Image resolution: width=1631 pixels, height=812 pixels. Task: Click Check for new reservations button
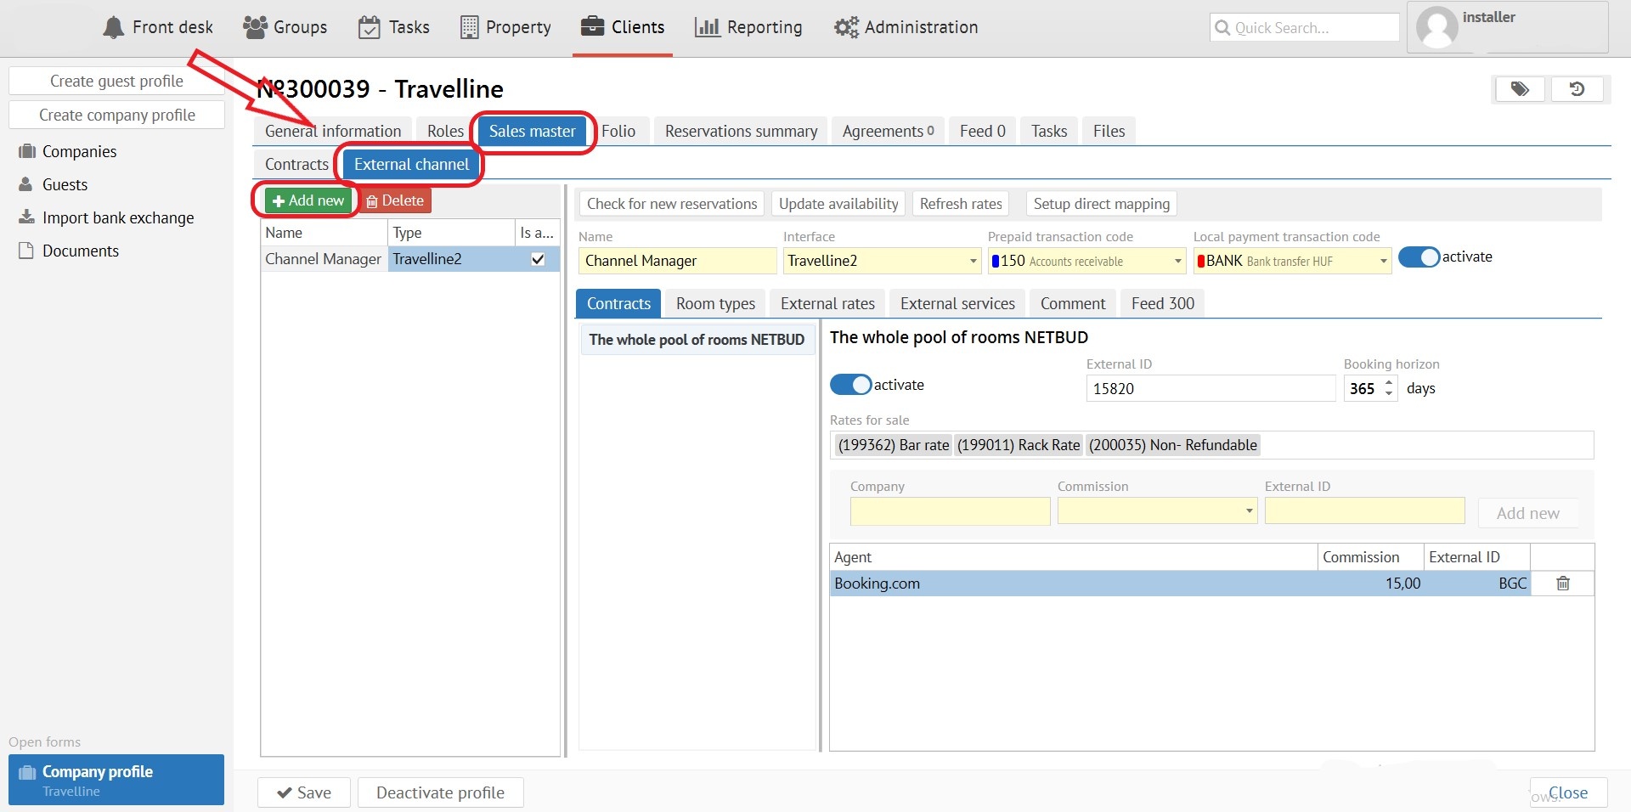coord(671,204)
